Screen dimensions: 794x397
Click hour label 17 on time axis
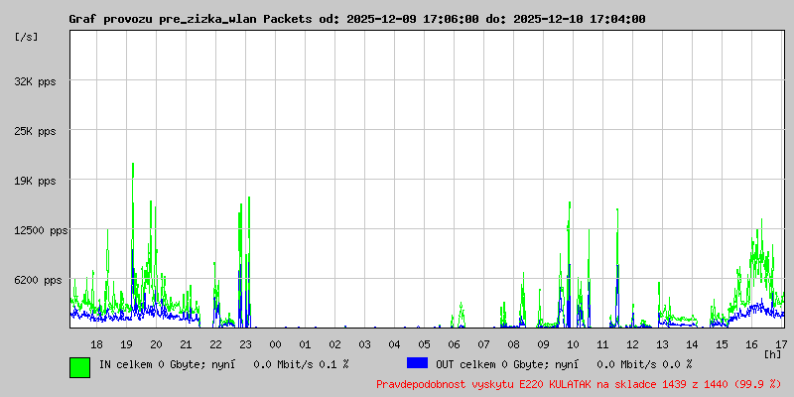point(780,344)
